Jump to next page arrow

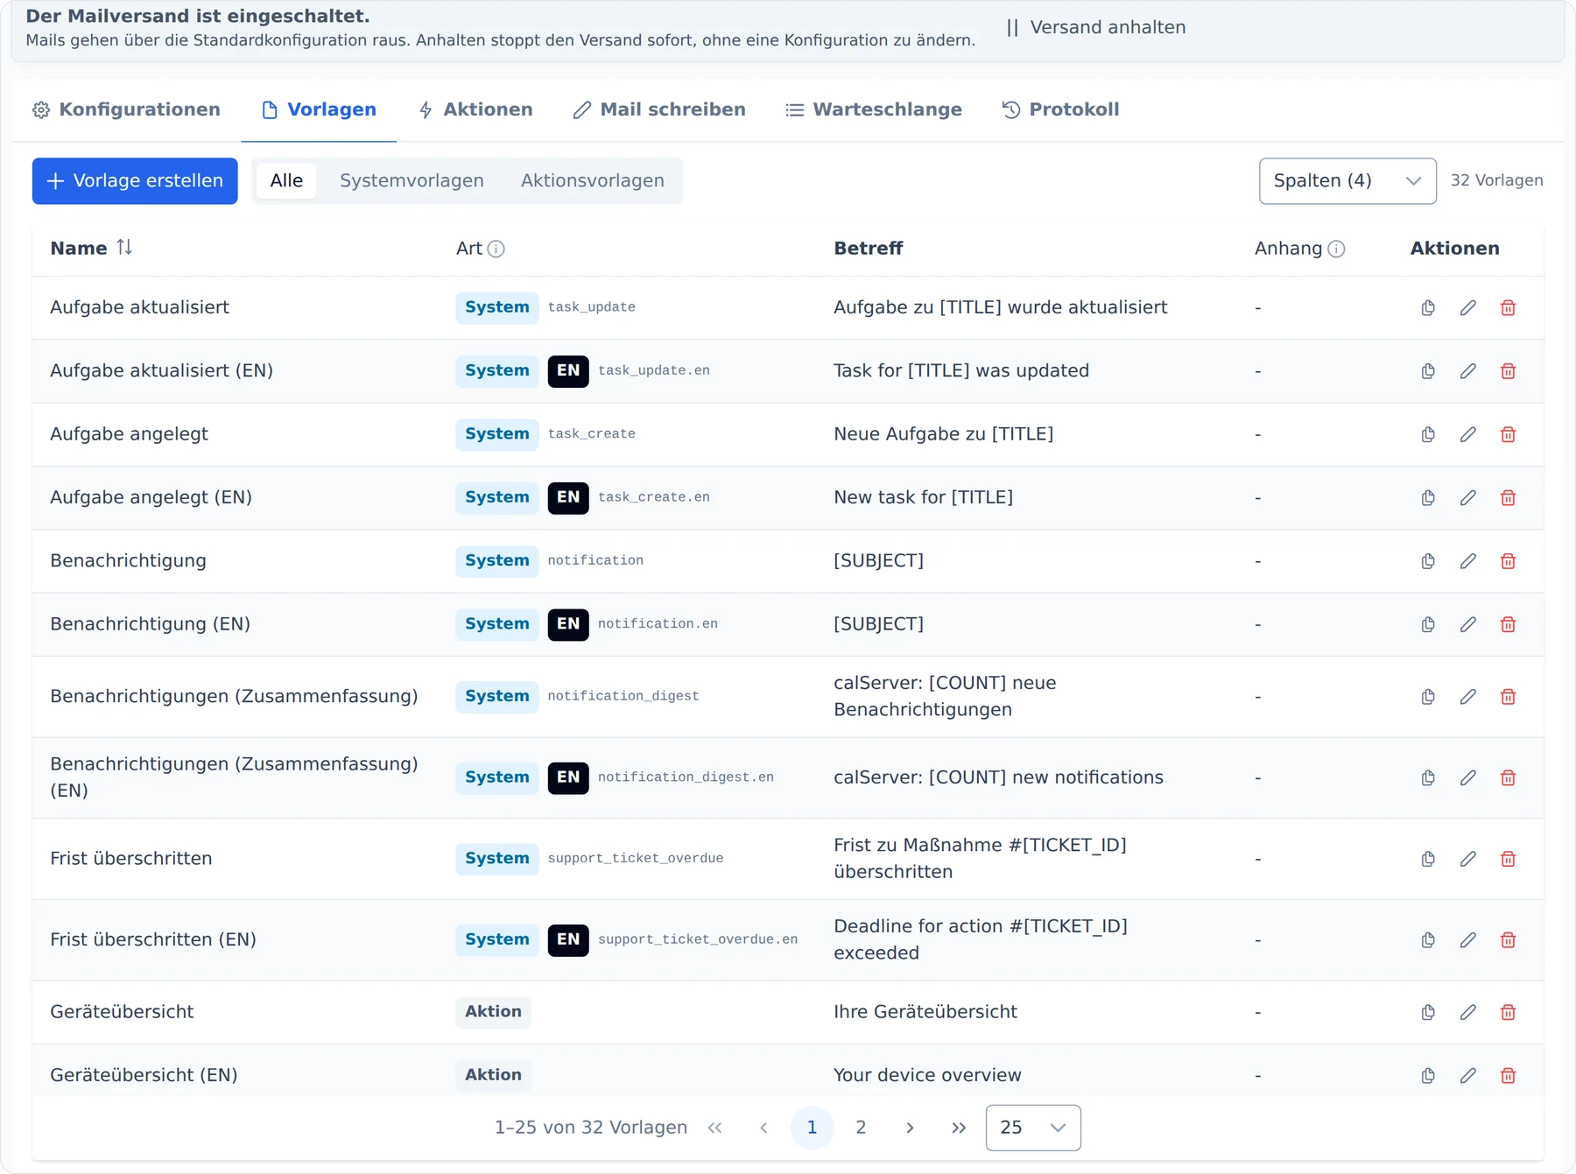coord(910,1128)
